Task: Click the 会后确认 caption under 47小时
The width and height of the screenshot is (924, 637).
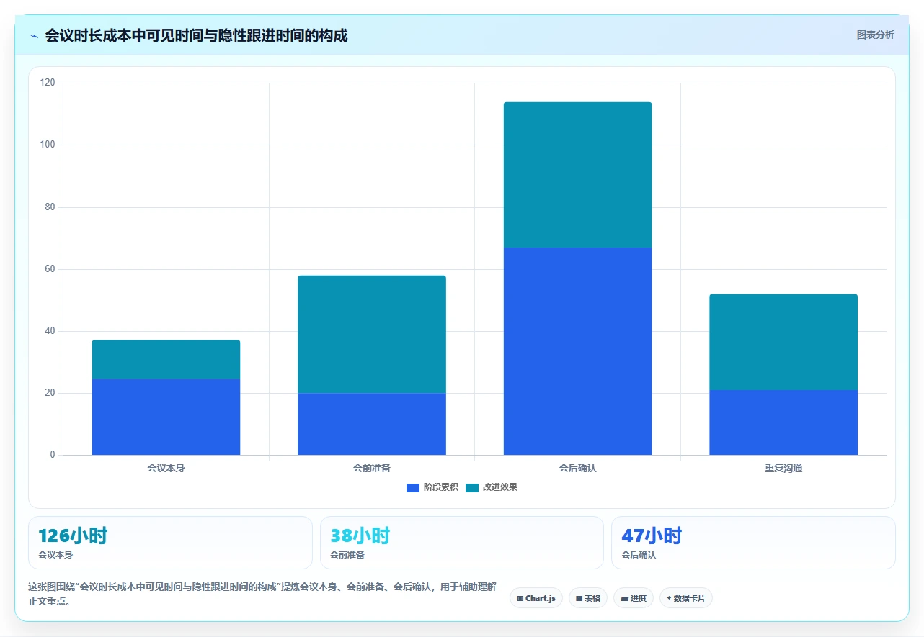Action: (639, 555)
